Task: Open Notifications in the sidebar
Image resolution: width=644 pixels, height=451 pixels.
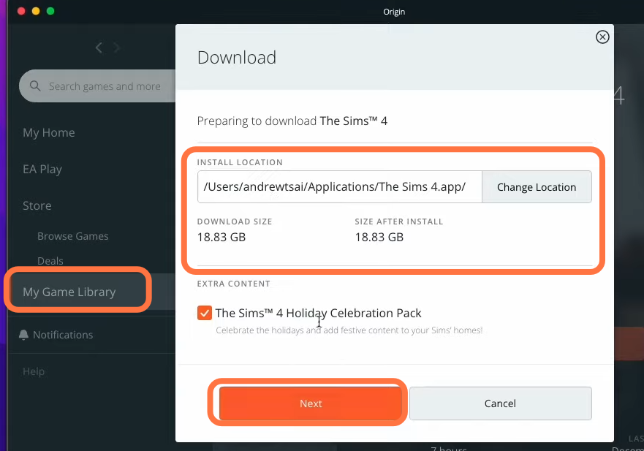Action: click(x=63, y=335)
